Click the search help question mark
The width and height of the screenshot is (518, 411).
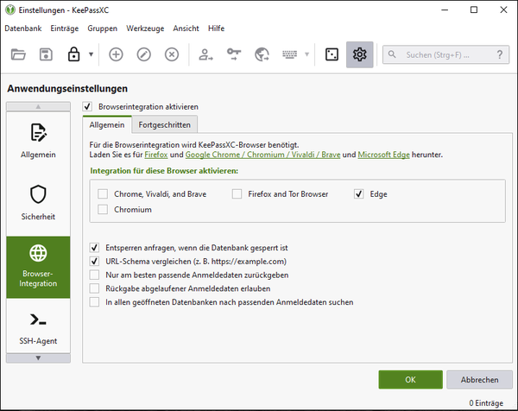(x=500, y=54)
